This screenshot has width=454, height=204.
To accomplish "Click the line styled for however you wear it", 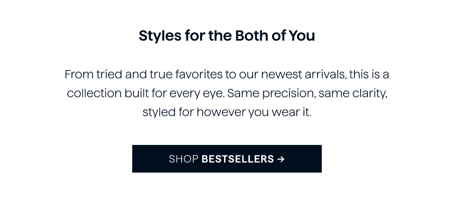I will click(x=227, y=112).
